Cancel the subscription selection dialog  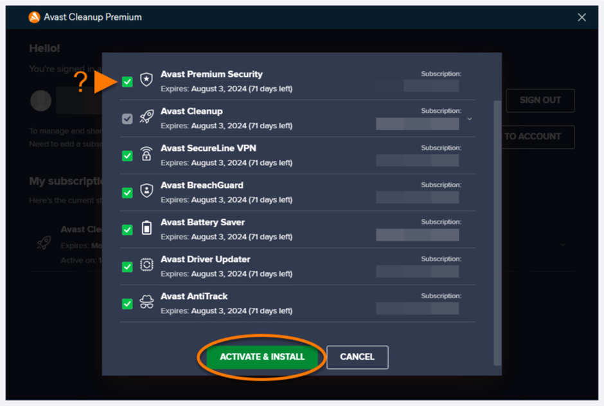pyautogui.click(x=357, y=357)
